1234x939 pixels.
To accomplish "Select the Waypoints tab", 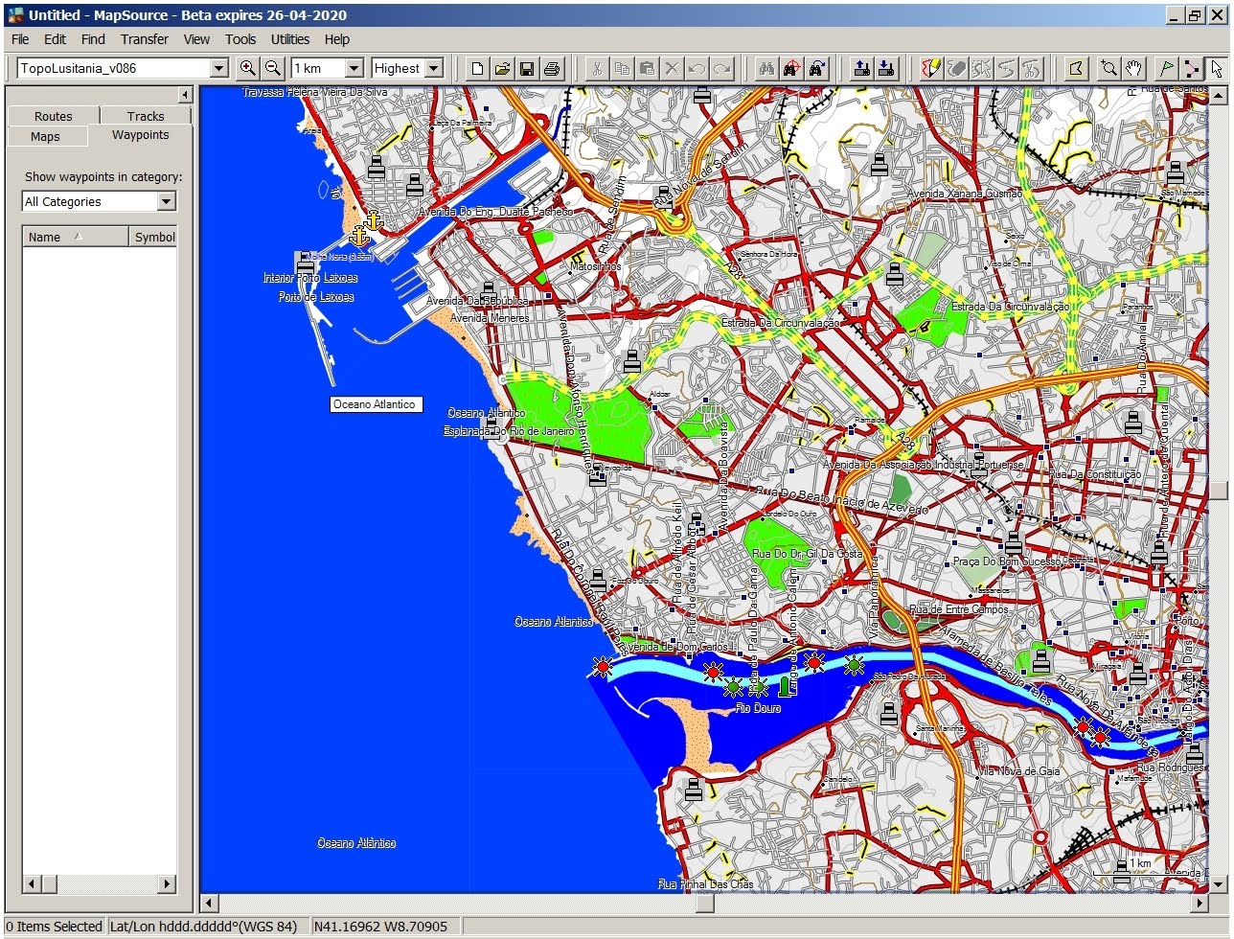I will (140, 135).
